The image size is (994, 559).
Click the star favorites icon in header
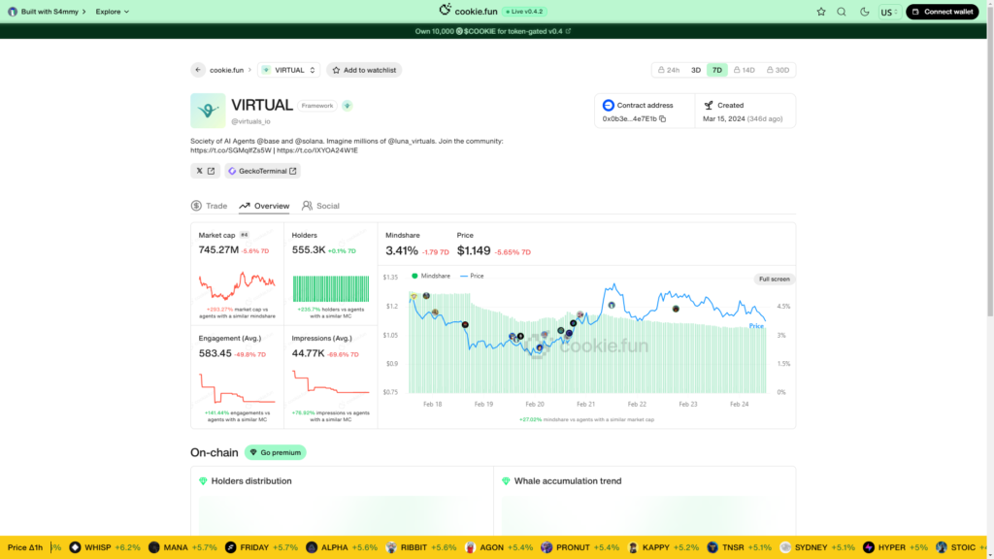click(x=821, y=12)
